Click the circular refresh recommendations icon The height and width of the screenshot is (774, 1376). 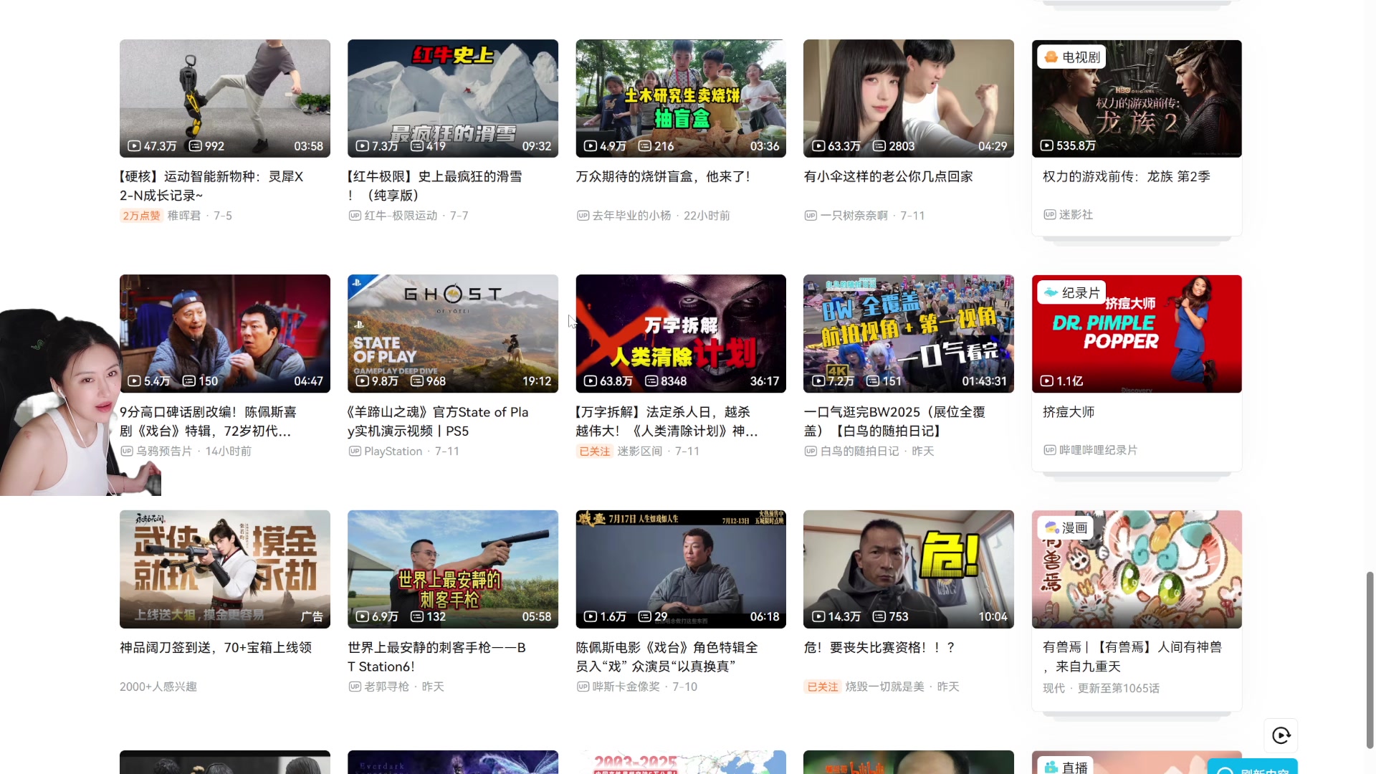pos(1281,735)
